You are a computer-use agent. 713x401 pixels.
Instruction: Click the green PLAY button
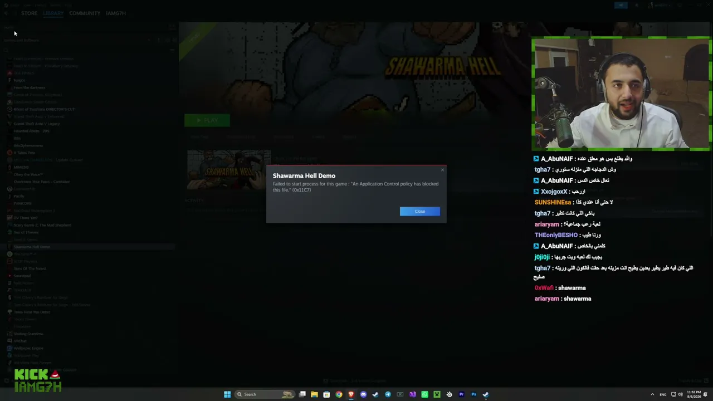click(x=207, y=120)
